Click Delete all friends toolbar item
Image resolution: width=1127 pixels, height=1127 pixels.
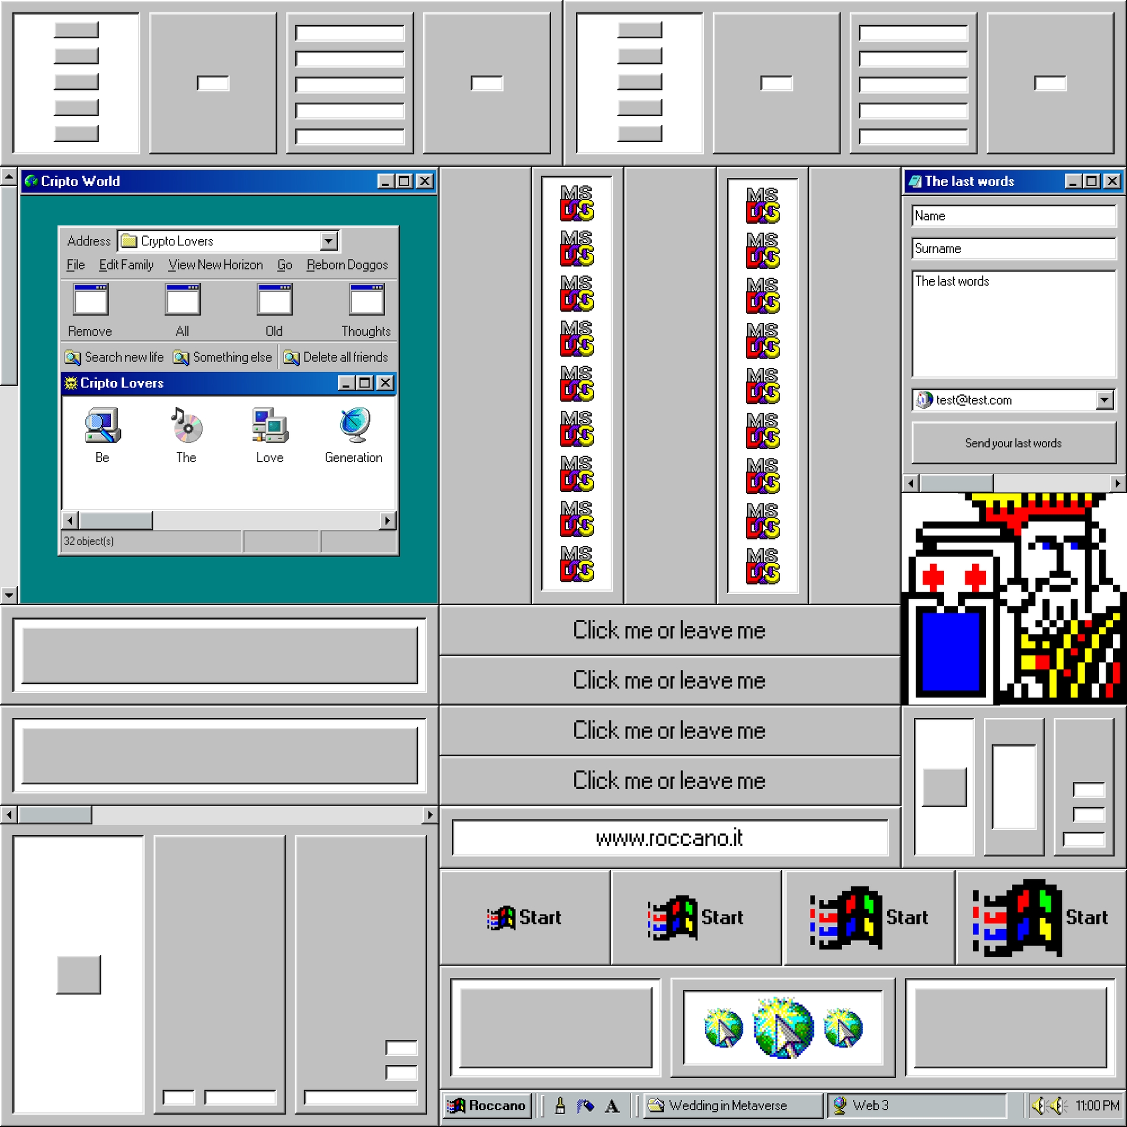tap(336, 357)
